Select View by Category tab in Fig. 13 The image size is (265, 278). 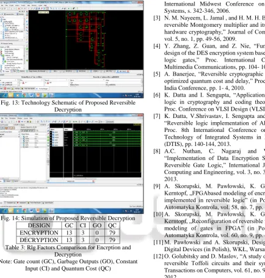click(x=42, y=89)
